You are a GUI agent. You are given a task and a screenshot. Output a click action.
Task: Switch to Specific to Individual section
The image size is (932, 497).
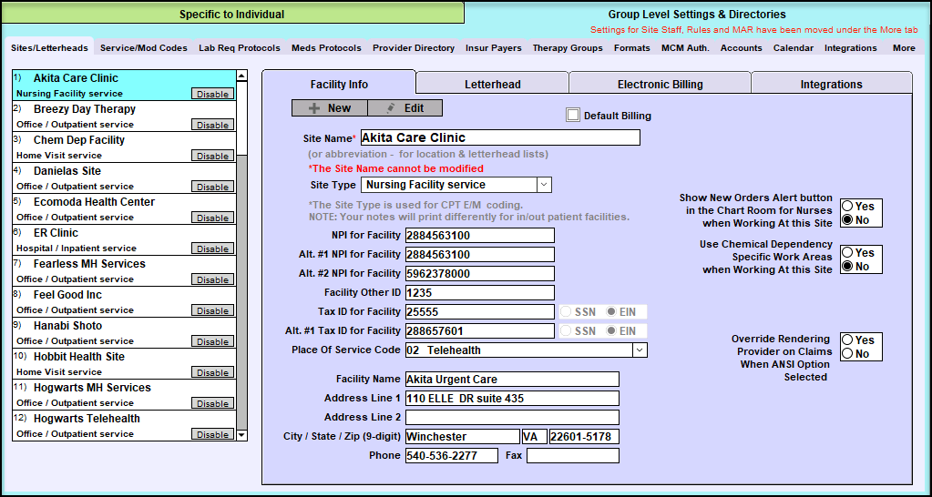(x=231, y=15)
